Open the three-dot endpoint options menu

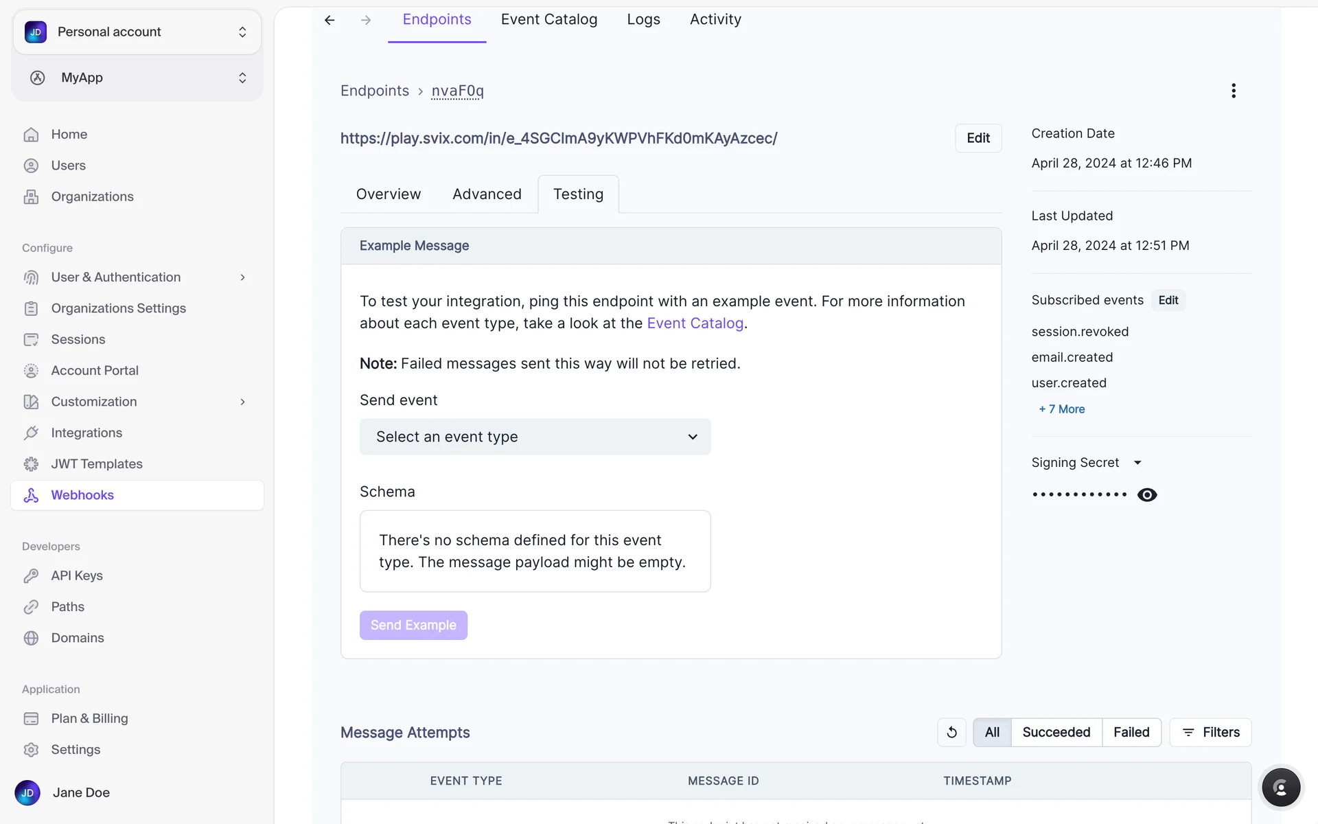click(1233, 91)
